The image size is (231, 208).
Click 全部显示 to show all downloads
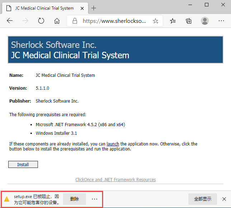(x=203, y=199)
